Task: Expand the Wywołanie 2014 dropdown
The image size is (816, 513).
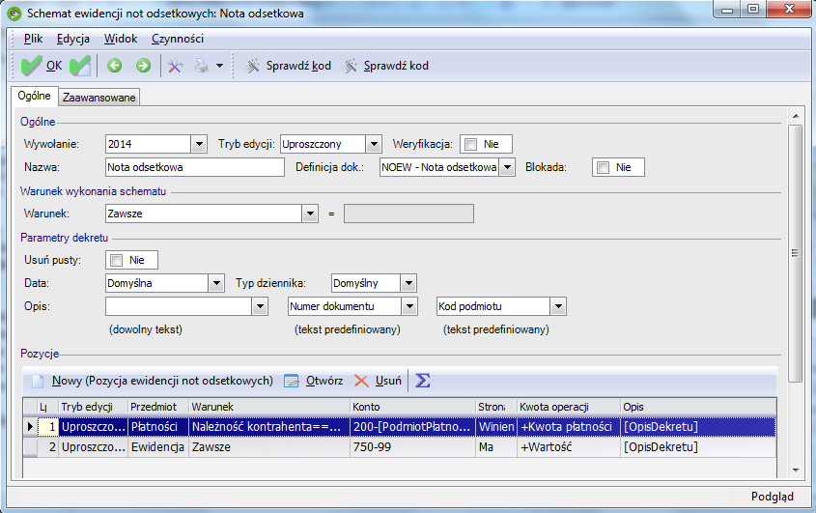Action: tap(199, 144)
